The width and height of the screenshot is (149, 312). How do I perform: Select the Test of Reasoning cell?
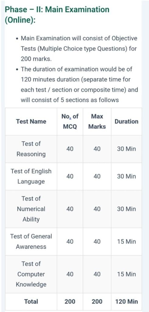point(31,149)
